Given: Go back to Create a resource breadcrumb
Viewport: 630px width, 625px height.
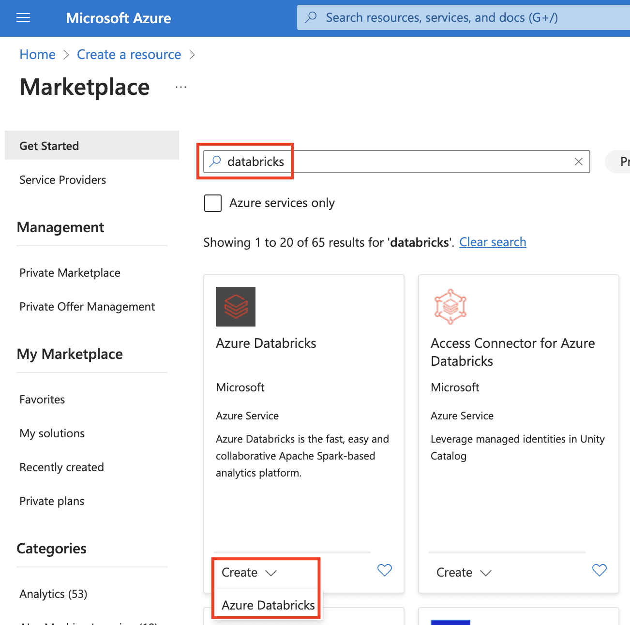Looking at the screenshot, I should (129, 55).
